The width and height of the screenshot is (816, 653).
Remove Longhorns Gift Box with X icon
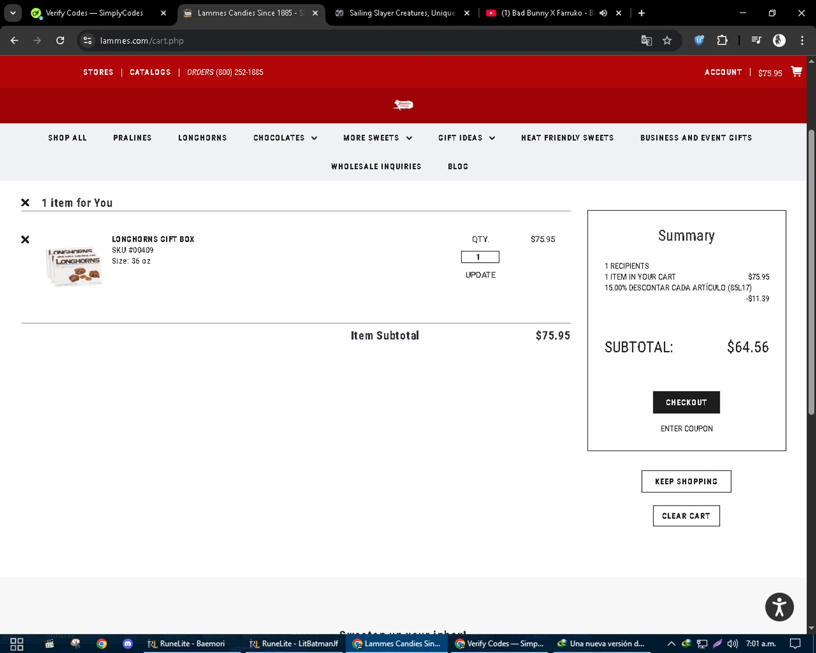(25, 239)
